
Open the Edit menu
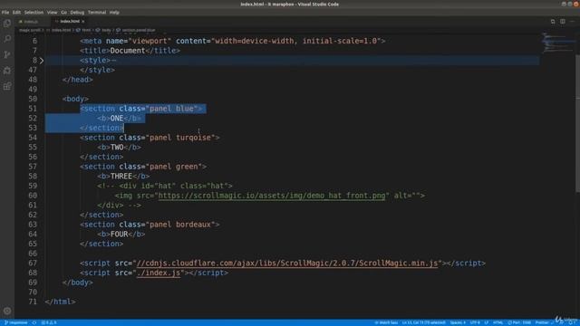coord(16,12)
